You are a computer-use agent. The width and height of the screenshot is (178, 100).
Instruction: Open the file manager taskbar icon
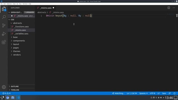coord(13,97)
